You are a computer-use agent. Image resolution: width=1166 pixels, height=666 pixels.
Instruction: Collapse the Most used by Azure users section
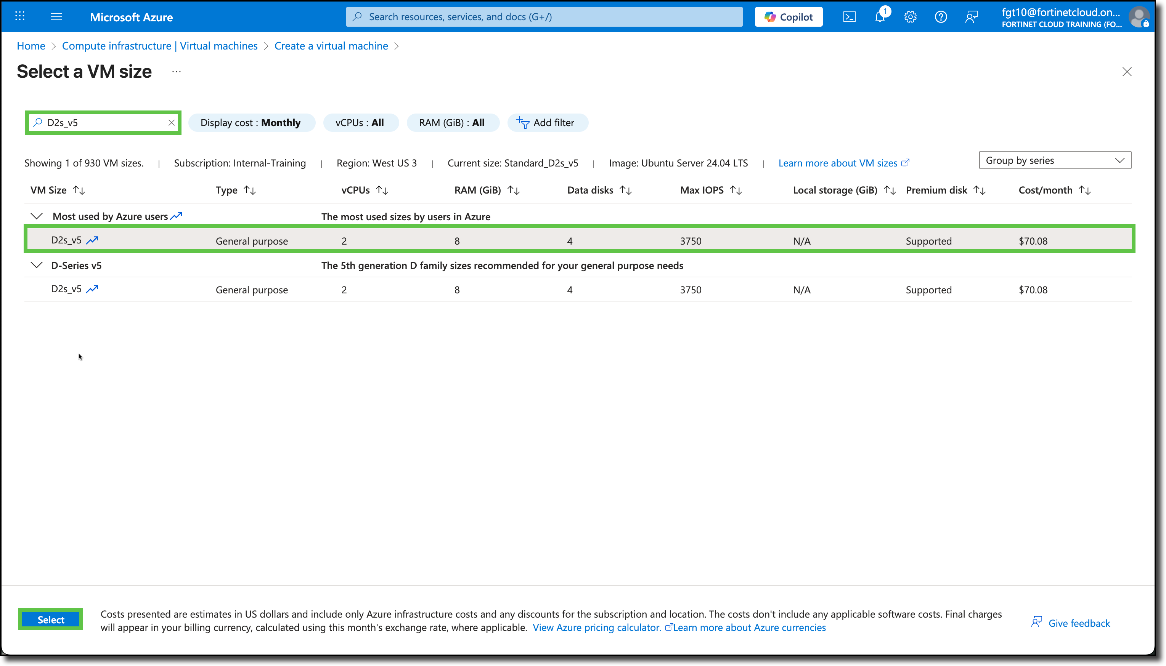point(36,216)
